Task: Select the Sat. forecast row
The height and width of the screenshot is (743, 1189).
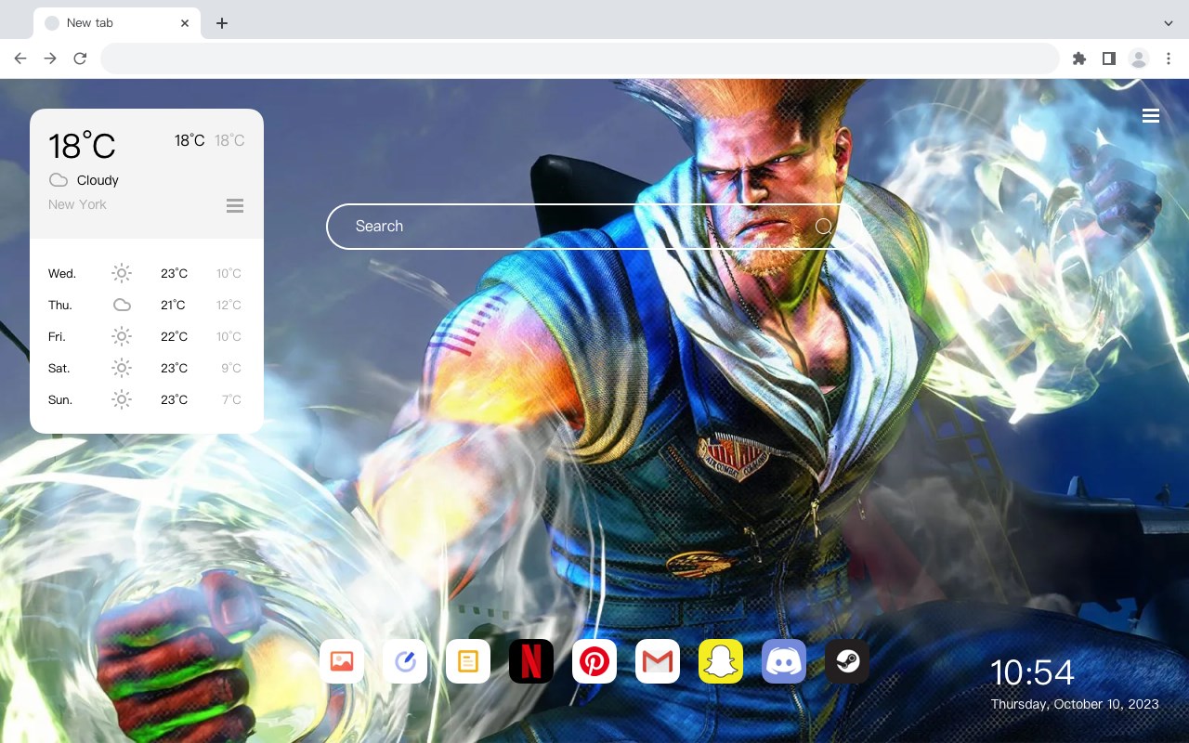Action: pyautogui.click(x=146, y=368)
